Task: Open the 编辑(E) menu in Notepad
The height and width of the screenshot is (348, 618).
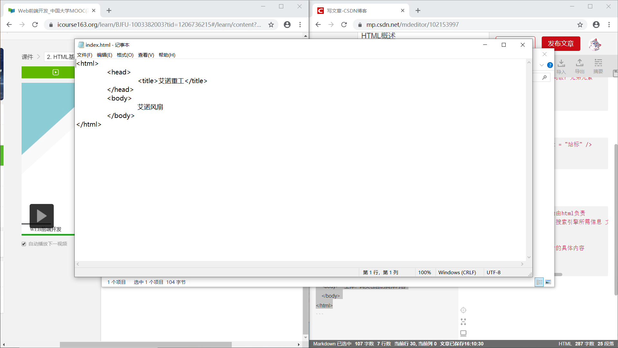Action: pyautogui.click(x=104, y=55)
